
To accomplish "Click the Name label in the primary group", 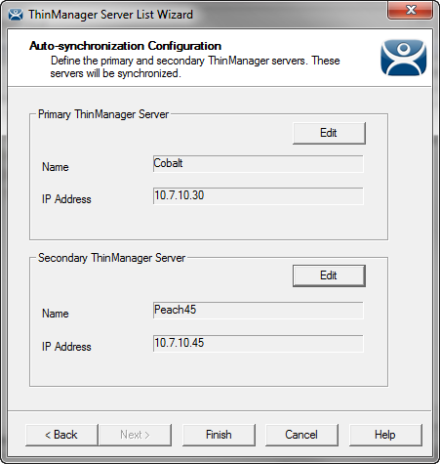I will tap(56, 167).
